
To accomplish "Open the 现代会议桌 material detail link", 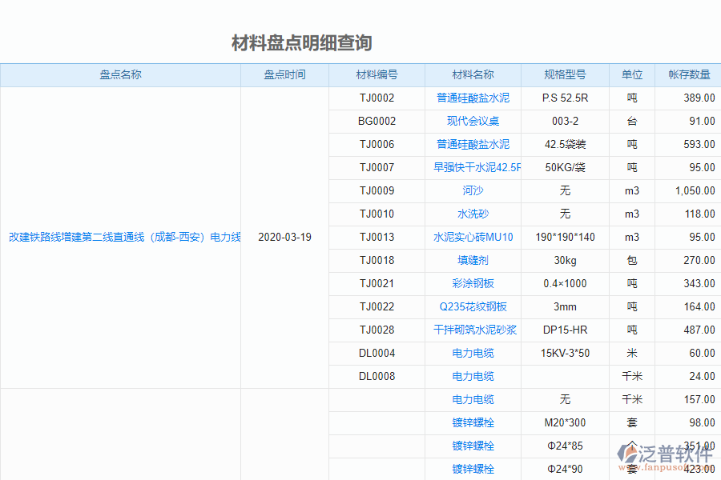I will pyautogui.click(x=472, y=122).
